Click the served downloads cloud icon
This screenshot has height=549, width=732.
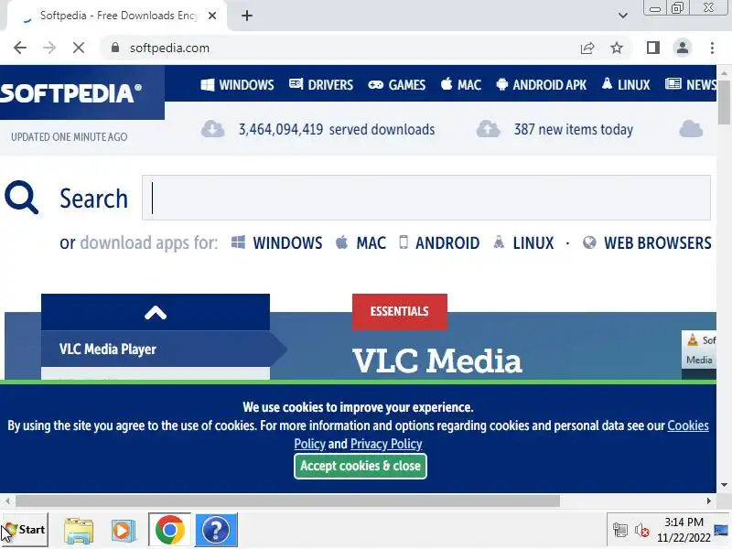(213, 129)
